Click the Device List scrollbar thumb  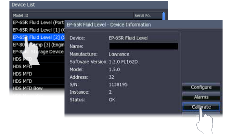tap(164, 17)
